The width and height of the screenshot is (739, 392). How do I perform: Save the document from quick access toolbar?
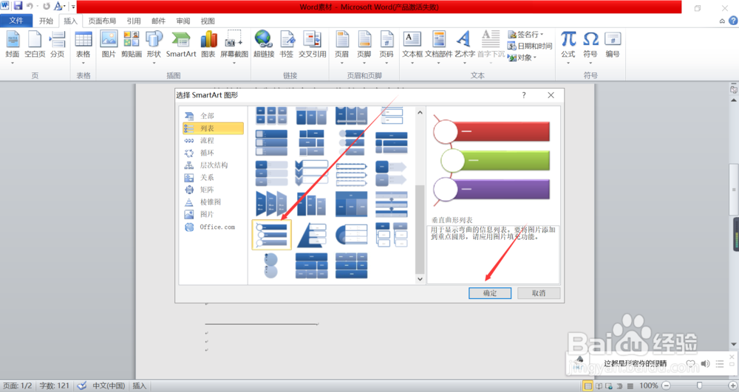pyautogui.click(x=18, y=6)
